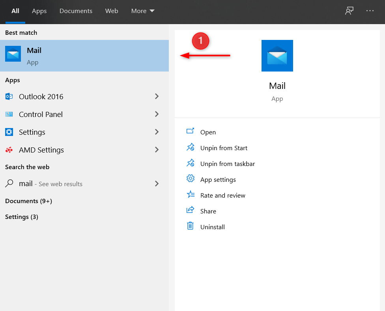Switch to the Web tab
385x311 pixels.
[x=112, y=11]
